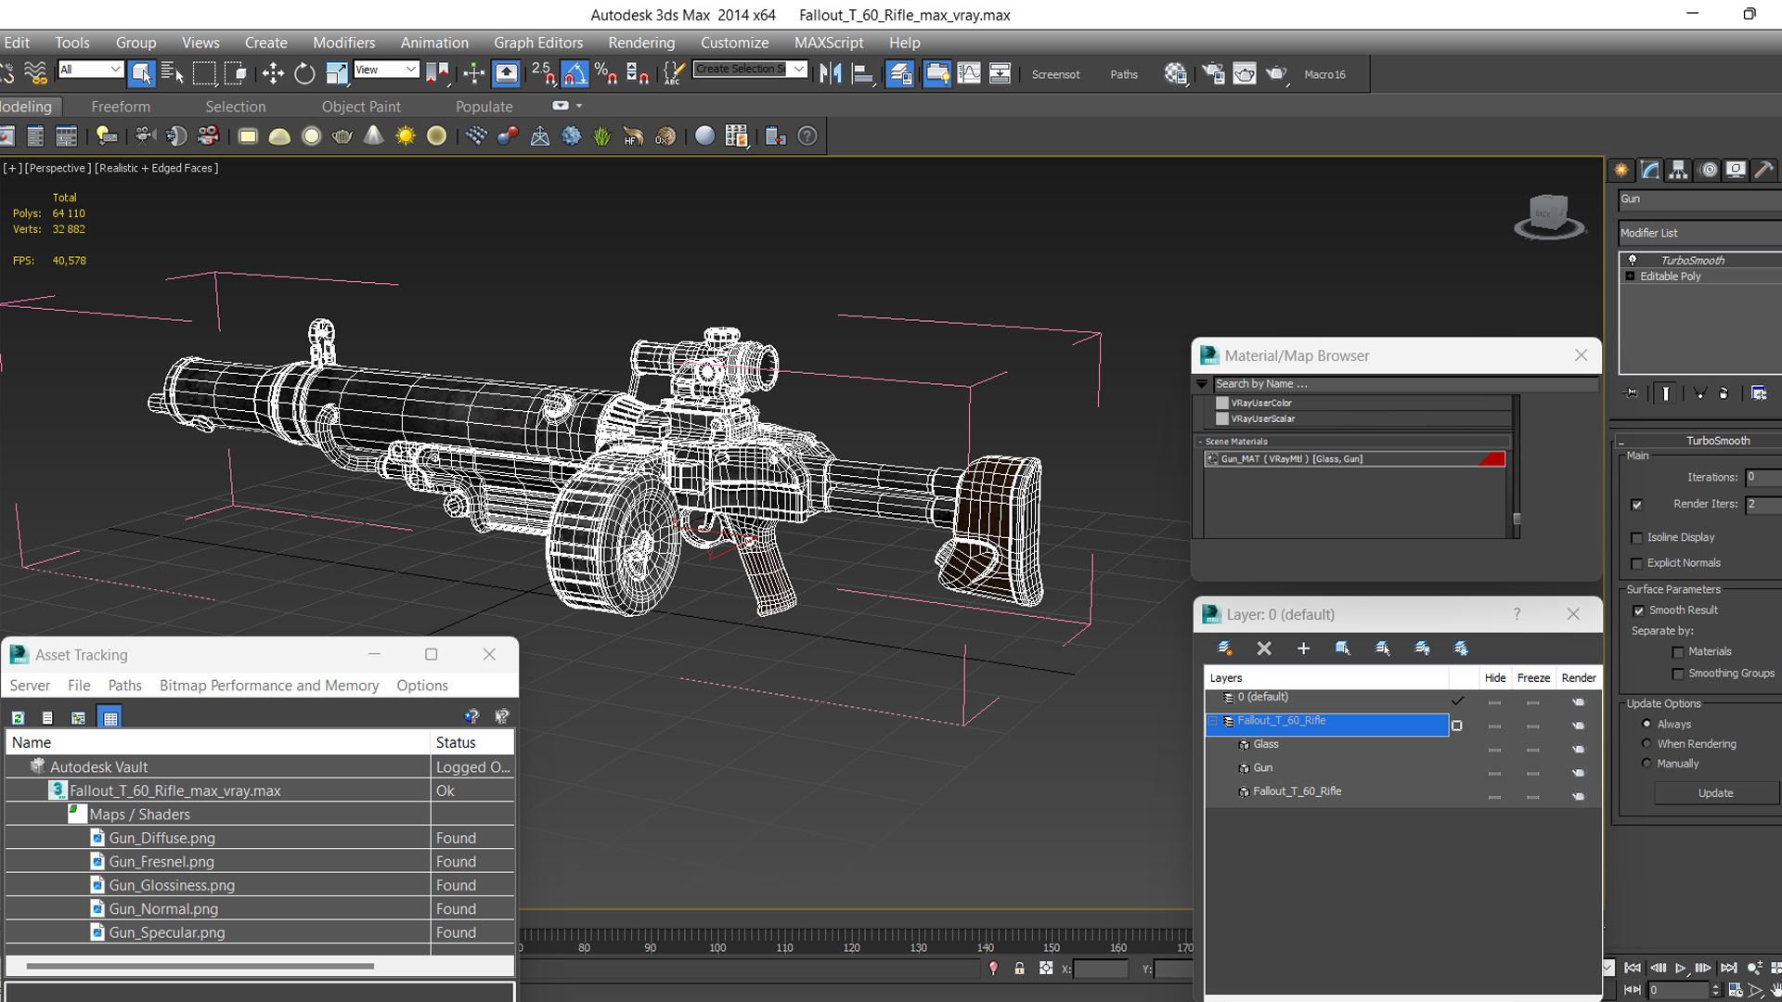Toggle the Angle Snap button

click(x=575, y=73)
